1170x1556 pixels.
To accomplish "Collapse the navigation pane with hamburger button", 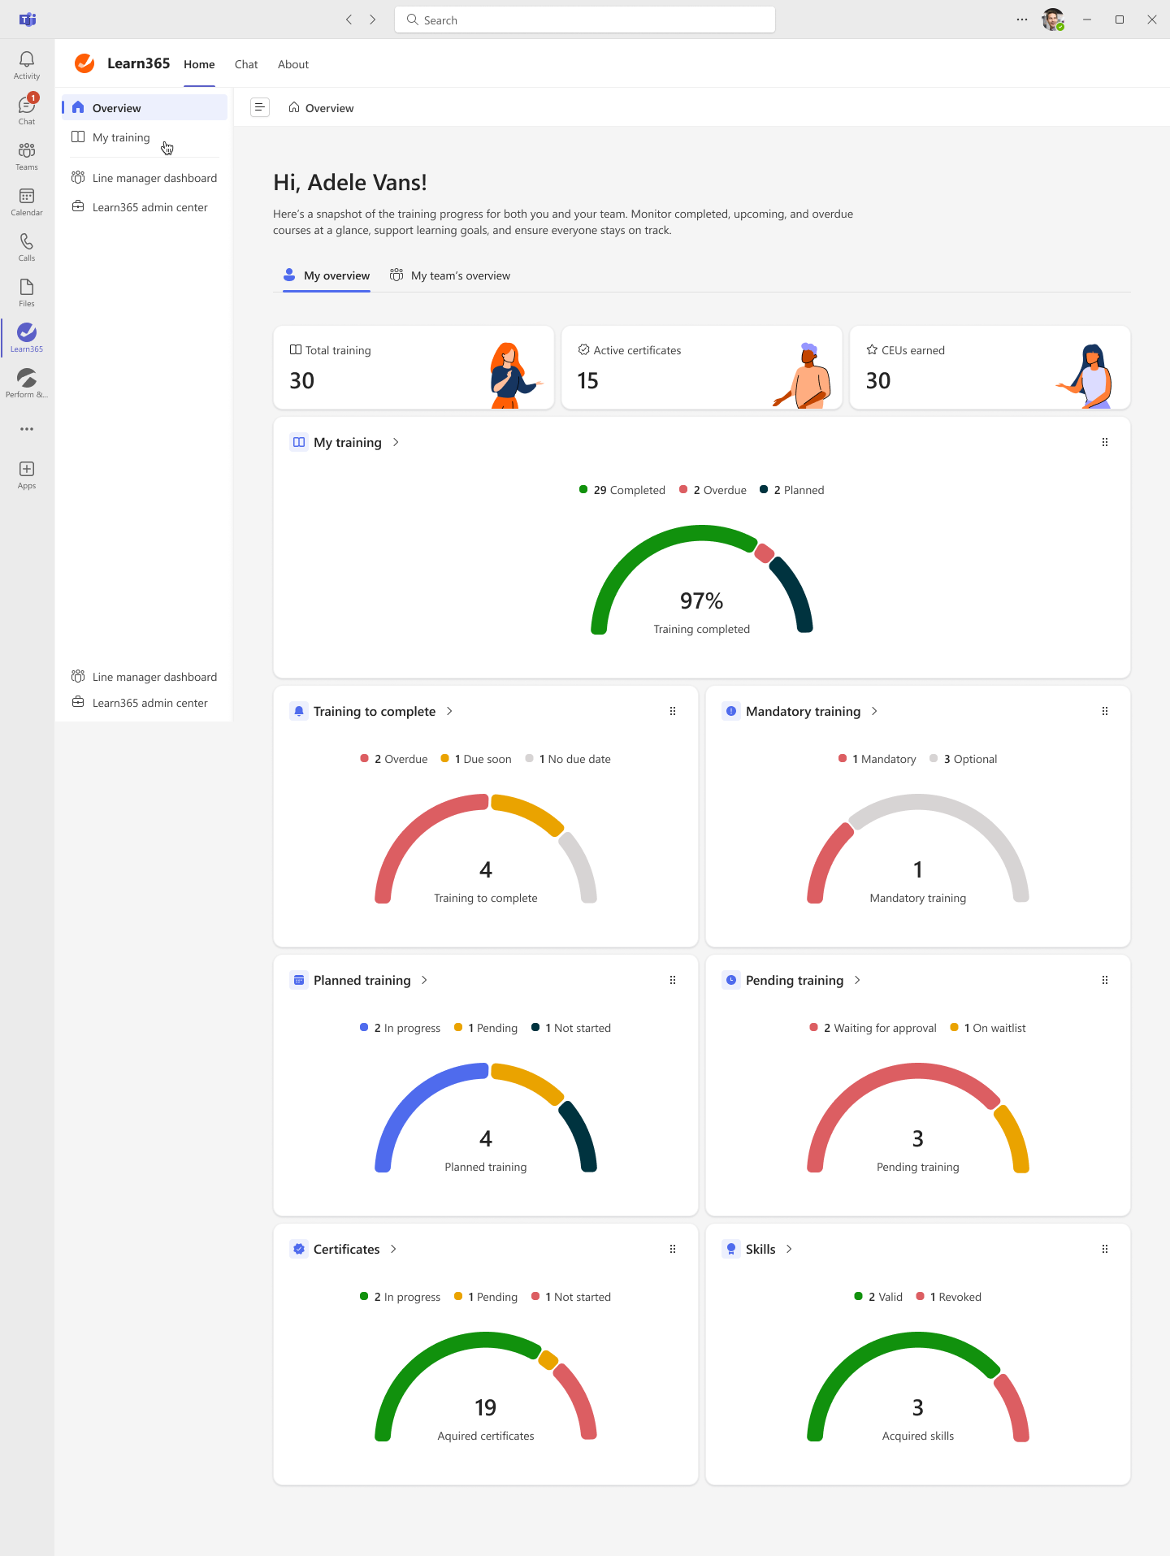I will tap(260, 107).
